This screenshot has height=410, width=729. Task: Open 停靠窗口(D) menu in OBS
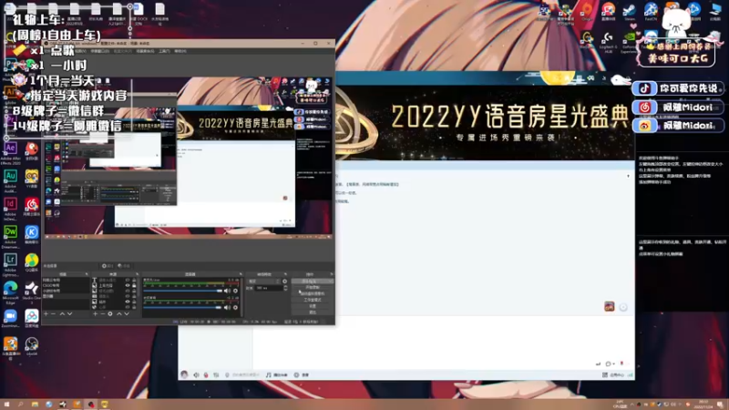click(x=99, y=51)
